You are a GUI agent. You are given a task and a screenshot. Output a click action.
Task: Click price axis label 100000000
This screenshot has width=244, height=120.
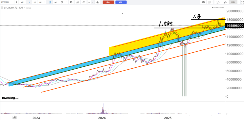pyautogui.click(x=235, y=54)
